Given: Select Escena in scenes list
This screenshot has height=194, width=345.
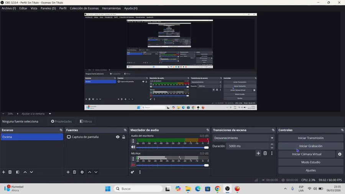Looking at the screenshot, I should click(32, 137).
